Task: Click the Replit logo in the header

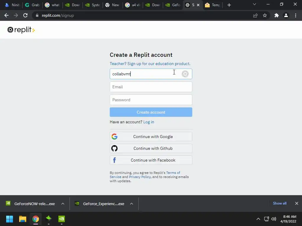Action: [x=21, y=30]
